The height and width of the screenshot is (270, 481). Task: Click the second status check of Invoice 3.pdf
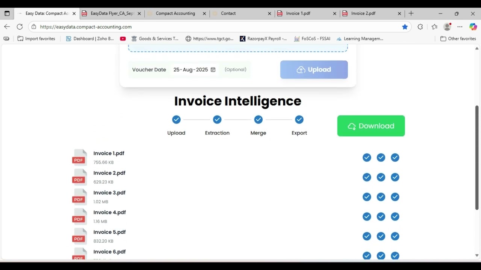click(x=381, y=197)
